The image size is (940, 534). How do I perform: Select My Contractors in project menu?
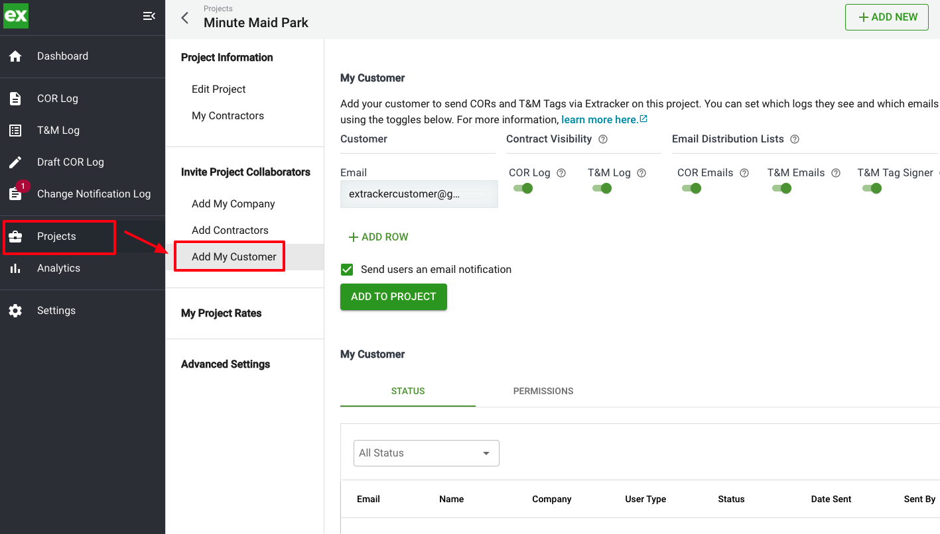pos(228,116)
